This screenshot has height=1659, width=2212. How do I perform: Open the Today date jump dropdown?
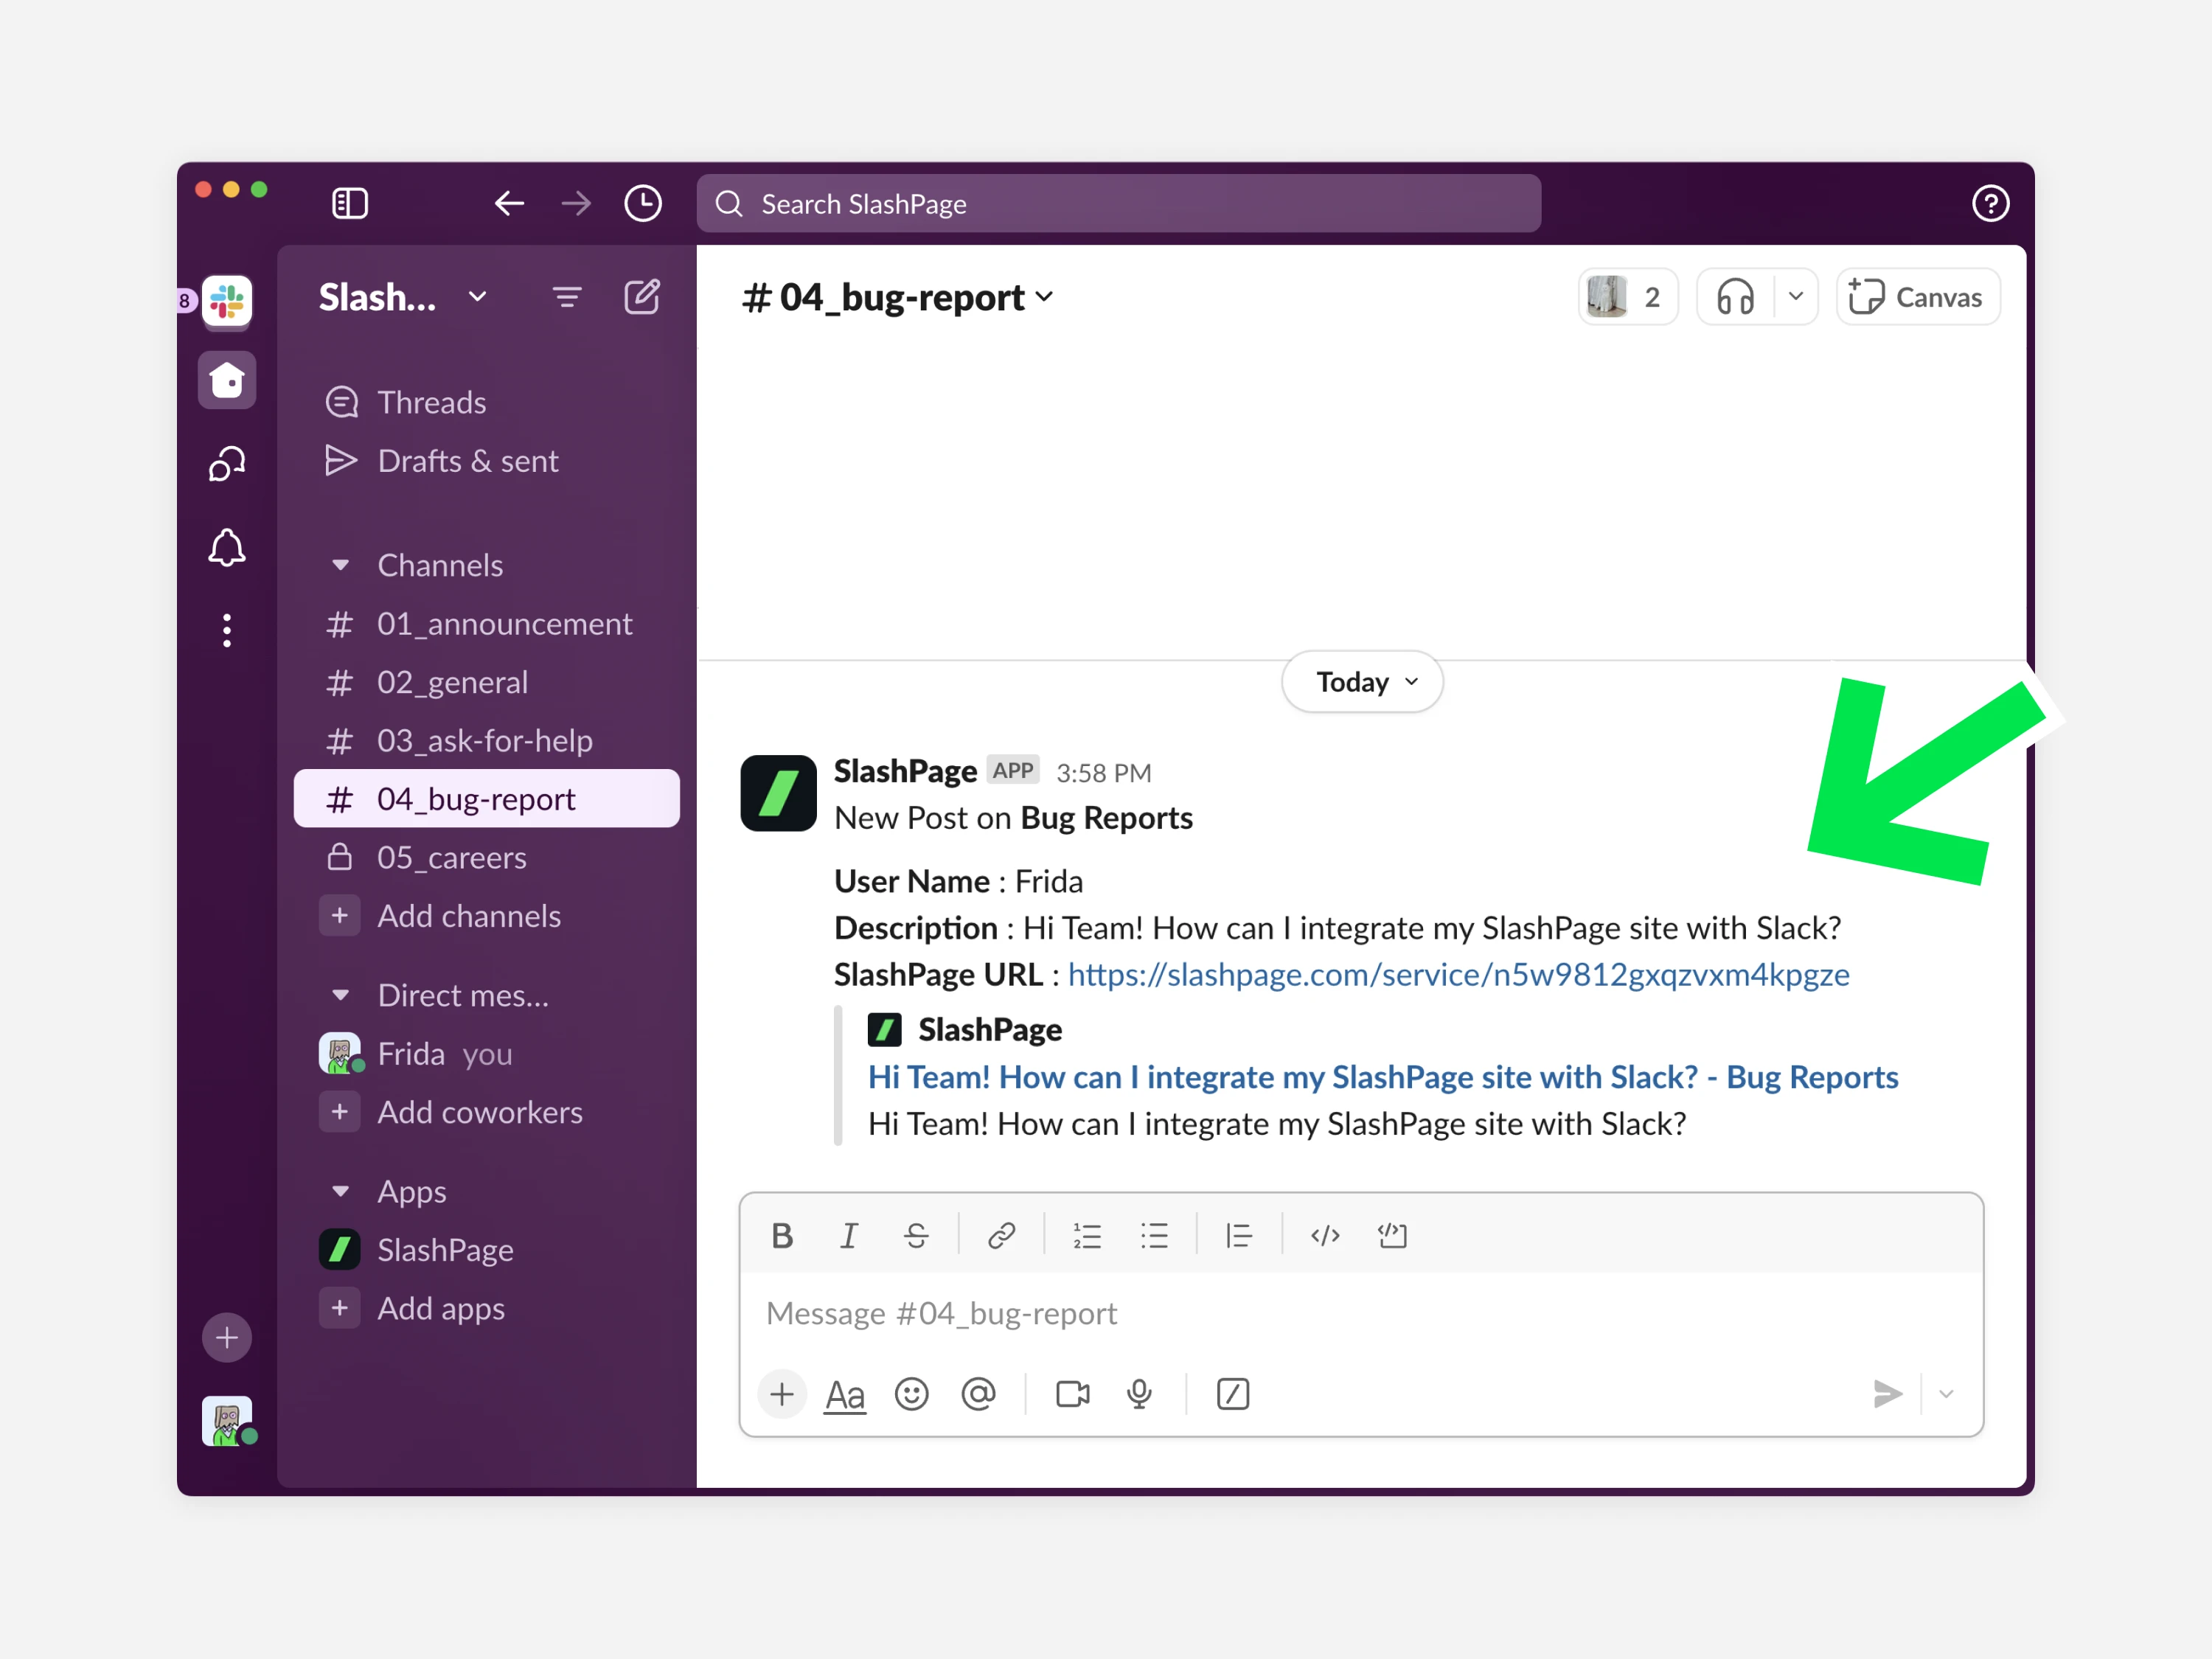tap(1362, 682)
